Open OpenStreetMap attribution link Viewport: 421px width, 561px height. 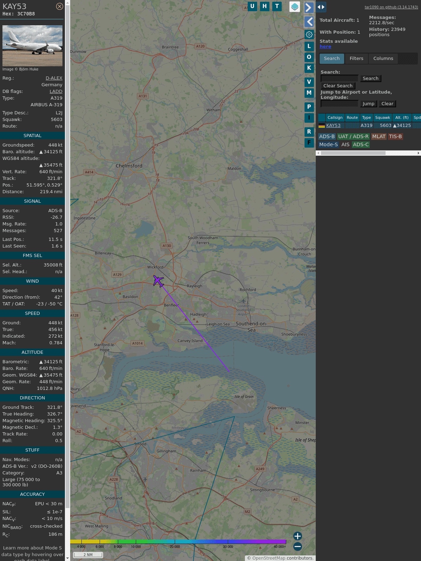(269, 558)
